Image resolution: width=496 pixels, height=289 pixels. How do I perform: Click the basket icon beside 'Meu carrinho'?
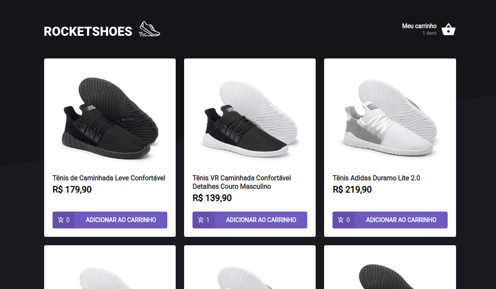coord(448,29)
